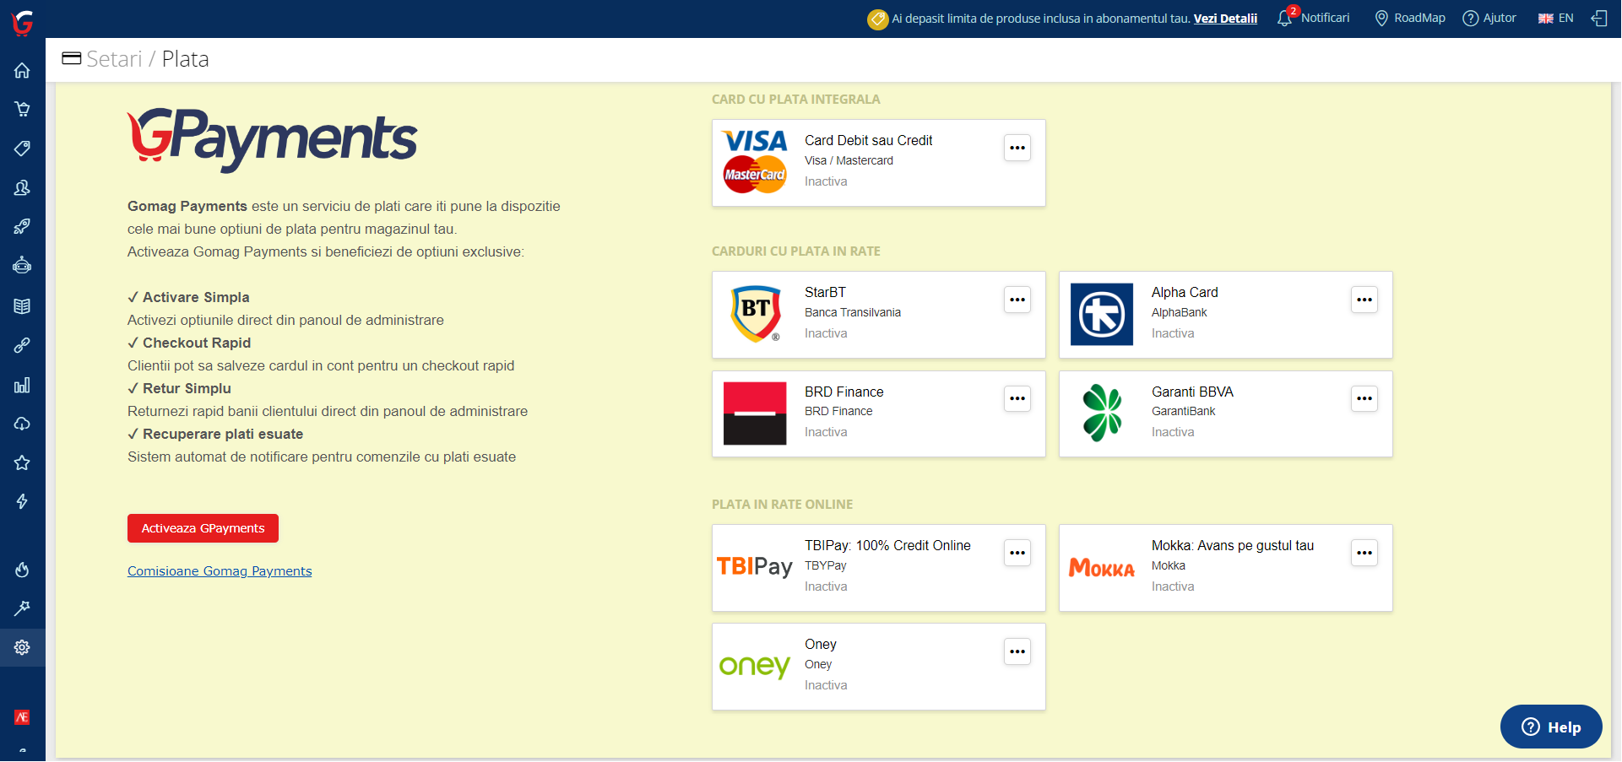Click the magic wand icon in sidebar
The width and height of the screenshot is (1622, 762).
(x=22, y=608)
